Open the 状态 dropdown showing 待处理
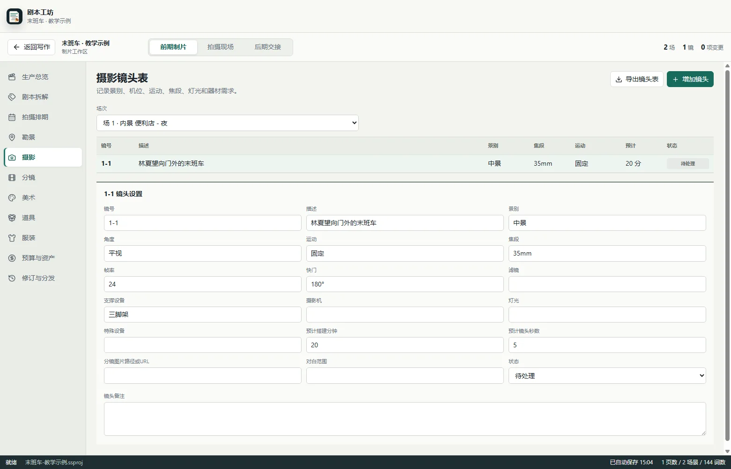 (607, 375)
